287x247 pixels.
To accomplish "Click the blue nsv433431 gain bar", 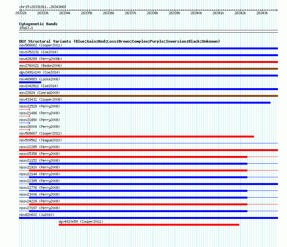I will pyautogui.click(x=145, y=103).
